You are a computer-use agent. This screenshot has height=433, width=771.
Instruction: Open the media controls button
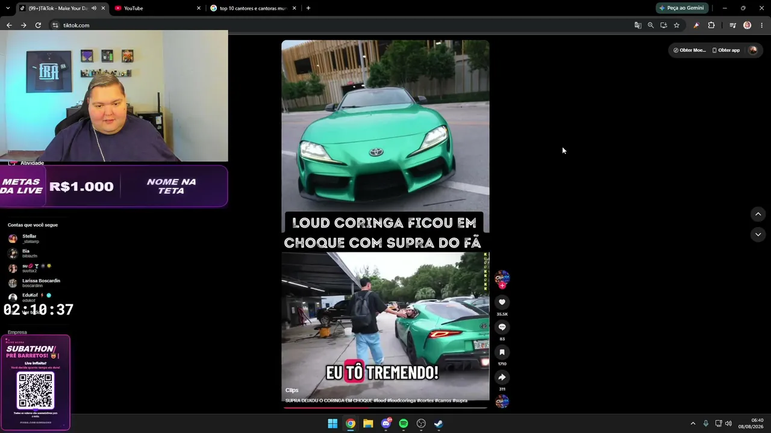(732, 25)
